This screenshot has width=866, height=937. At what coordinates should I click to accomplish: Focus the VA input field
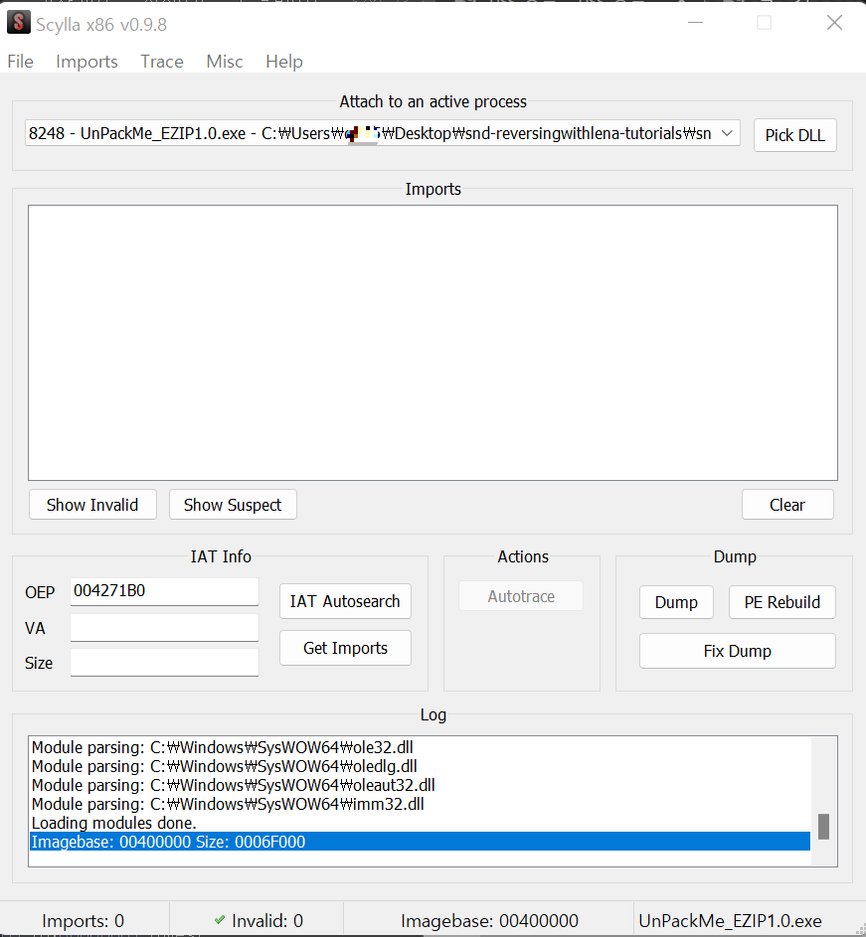[x=164, y=627]
